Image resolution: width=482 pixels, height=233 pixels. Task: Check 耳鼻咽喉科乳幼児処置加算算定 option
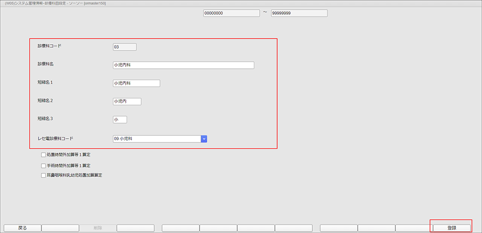(44, 175)
